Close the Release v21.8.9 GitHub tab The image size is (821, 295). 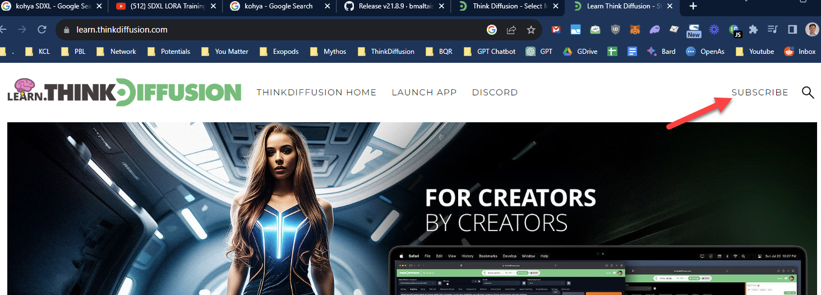point(441,6)
